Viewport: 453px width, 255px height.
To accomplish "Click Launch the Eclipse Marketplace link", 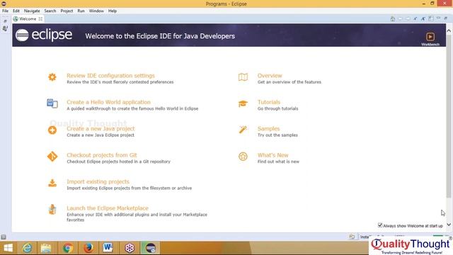I will [x=108, y=208].
